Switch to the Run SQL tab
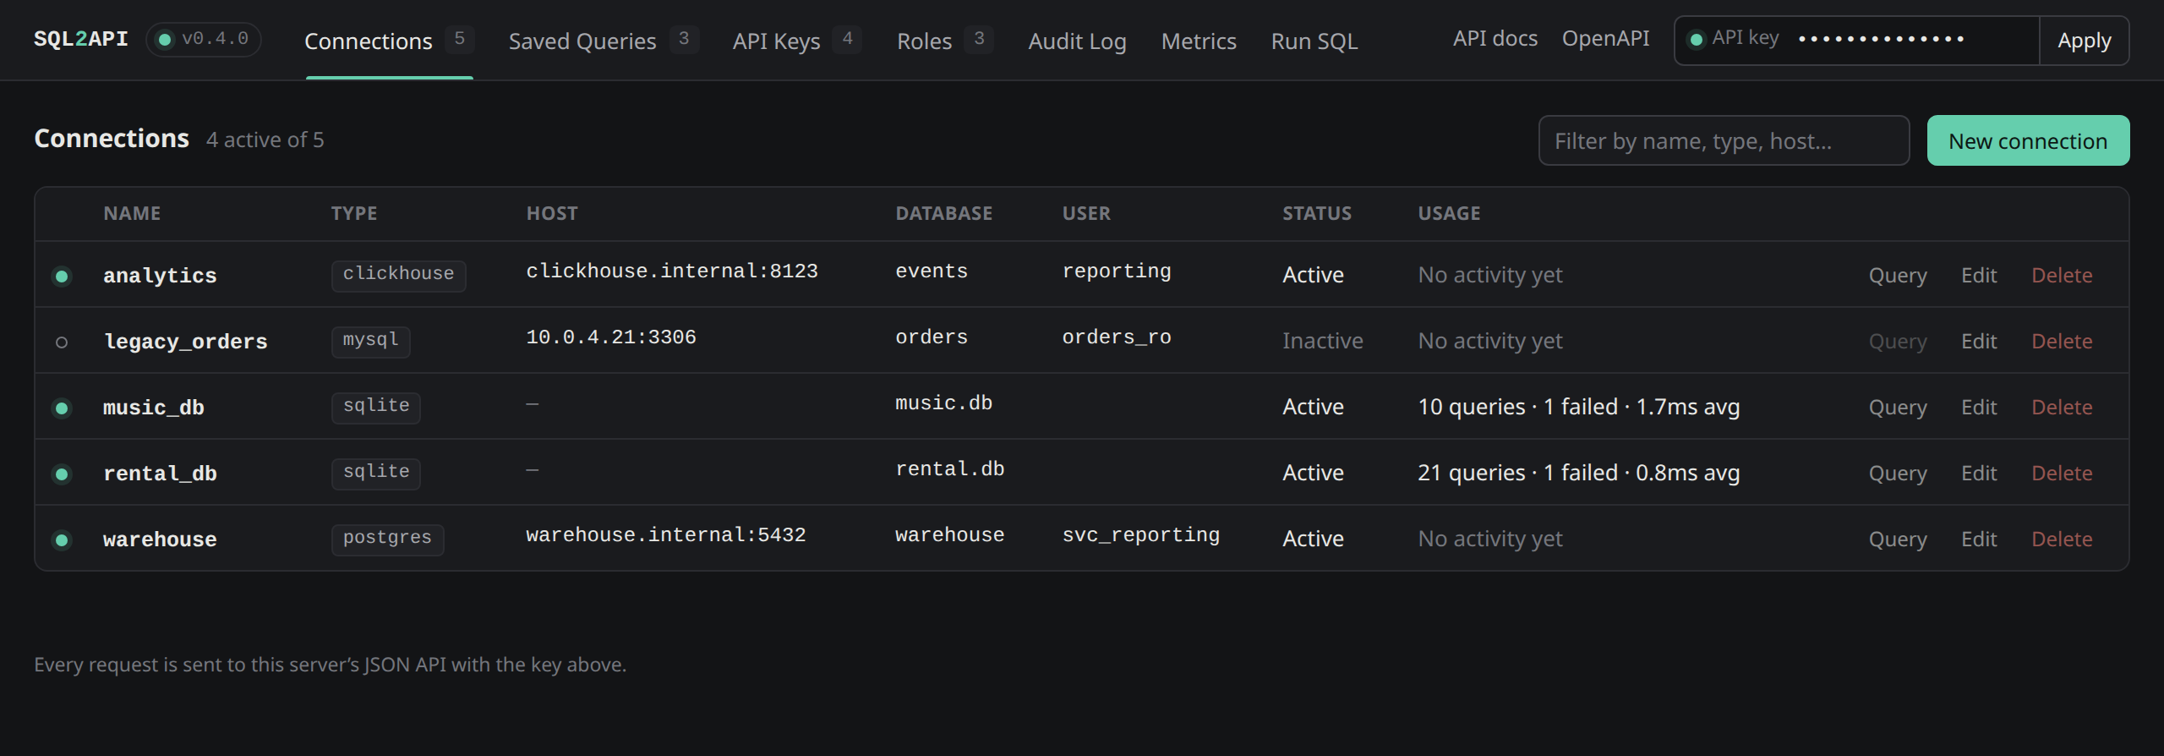The image size is (2164, 756). (1314, 41)
